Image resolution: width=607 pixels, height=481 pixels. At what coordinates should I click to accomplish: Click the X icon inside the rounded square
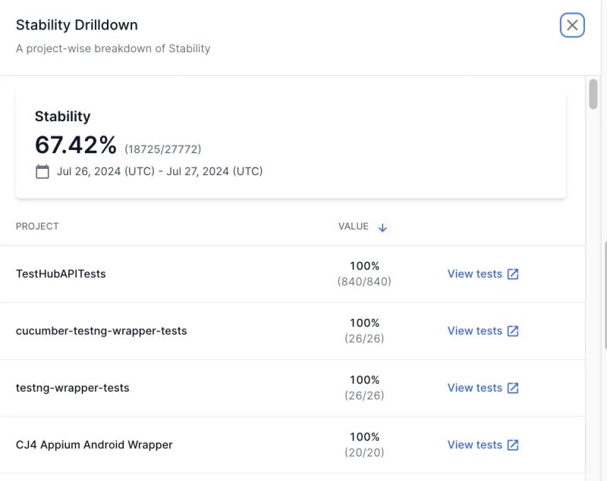tap(570, 24)
